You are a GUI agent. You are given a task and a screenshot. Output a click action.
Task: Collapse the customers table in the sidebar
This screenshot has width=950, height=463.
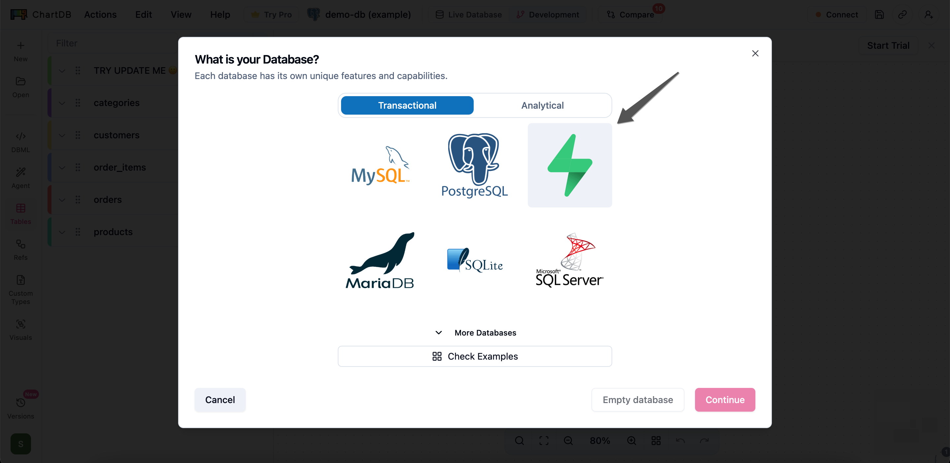(62, 135)
